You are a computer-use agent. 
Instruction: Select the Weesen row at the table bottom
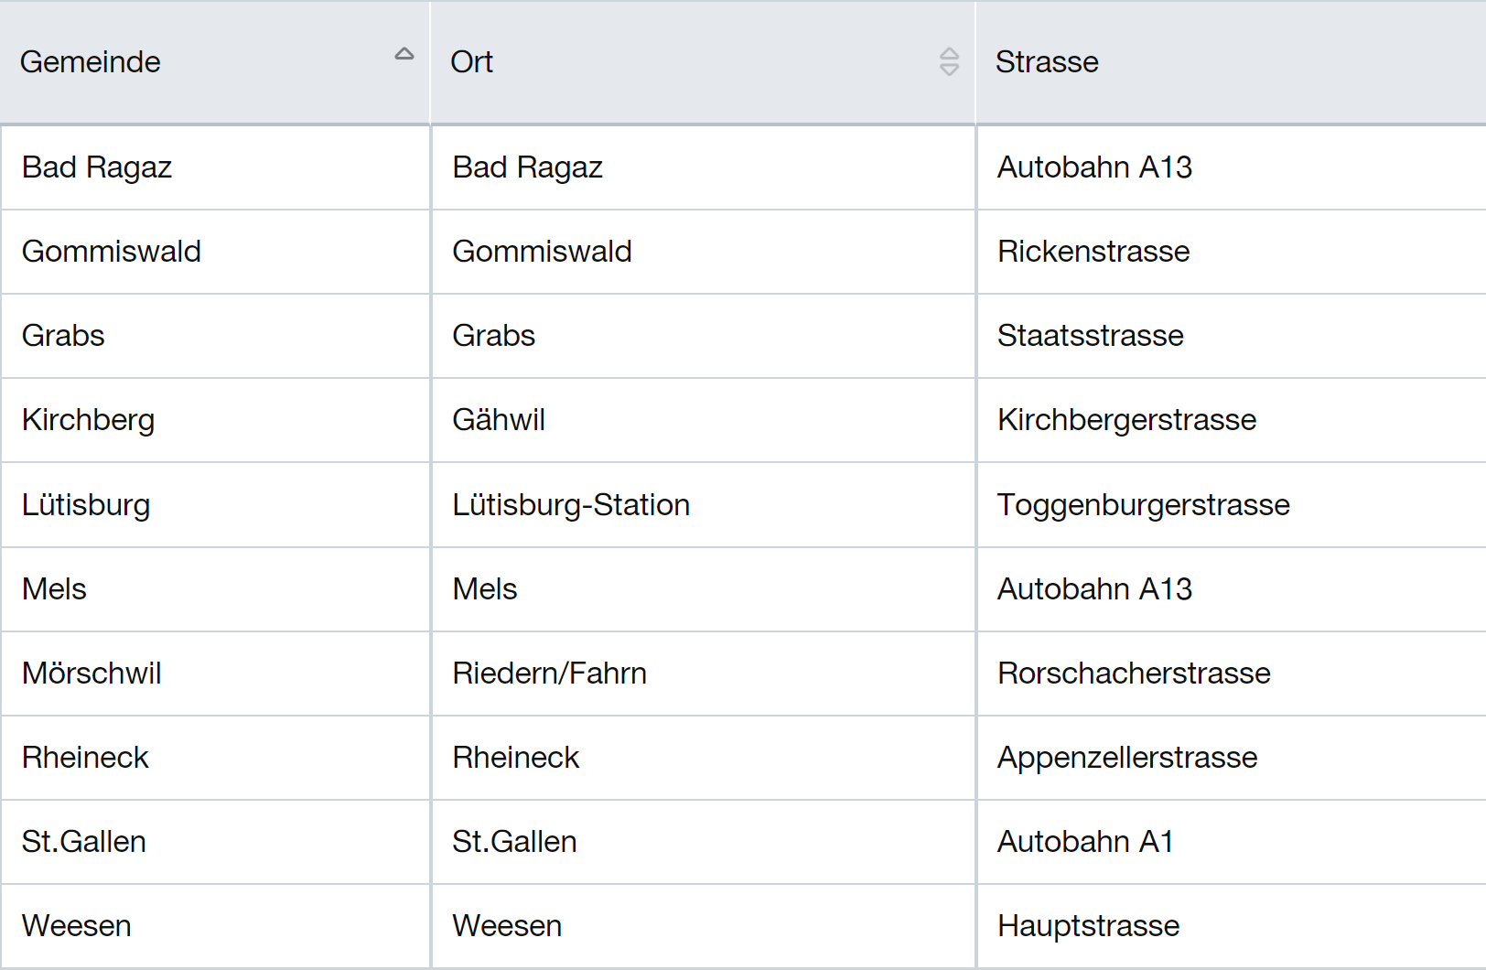pos(76,925)
